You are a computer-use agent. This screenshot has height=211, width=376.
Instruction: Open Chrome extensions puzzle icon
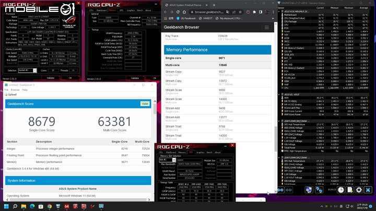tap(254, 12)
